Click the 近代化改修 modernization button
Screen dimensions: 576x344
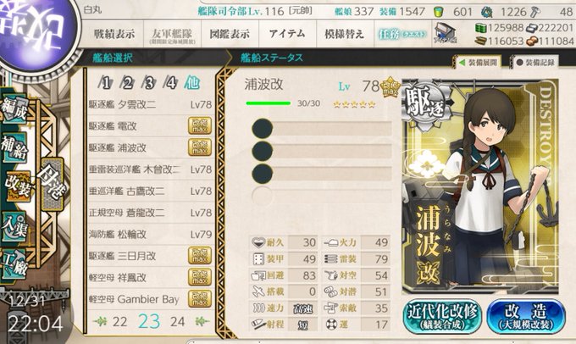442,316
